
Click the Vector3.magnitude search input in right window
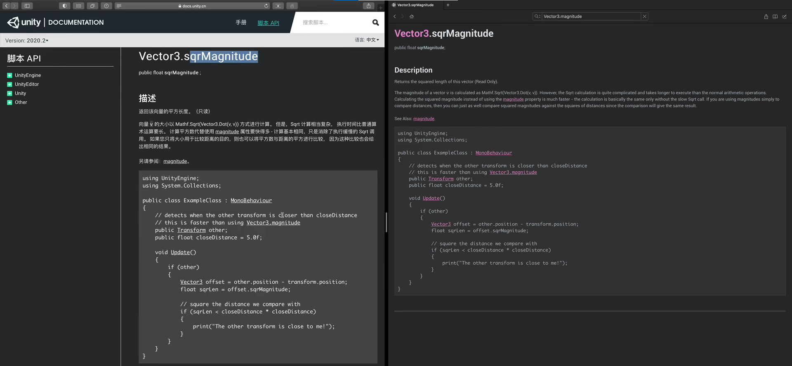(x=591, y=16)
